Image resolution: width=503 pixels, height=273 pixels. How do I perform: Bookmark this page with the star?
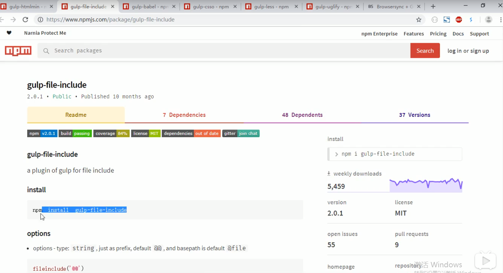click(419, 20)
